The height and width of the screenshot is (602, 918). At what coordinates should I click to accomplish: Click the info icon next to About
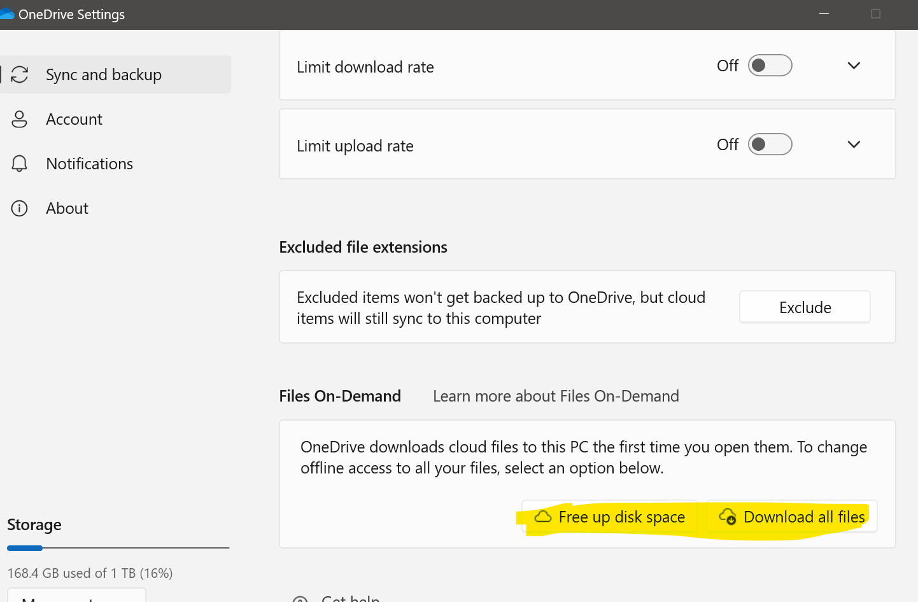click(x=20, y=208)
